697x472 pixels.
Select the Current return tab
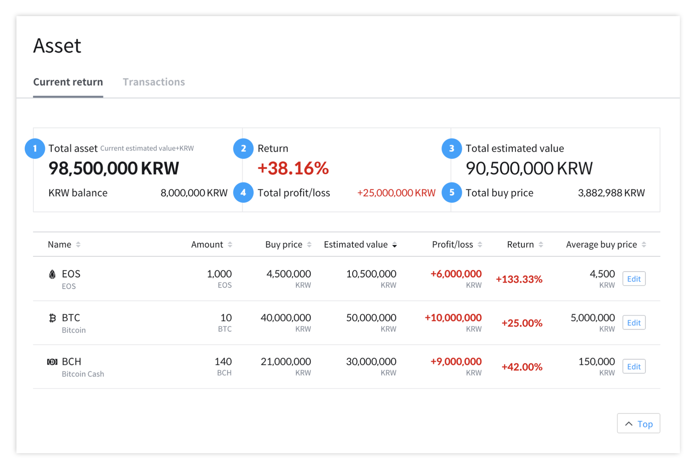coord(68,82)
